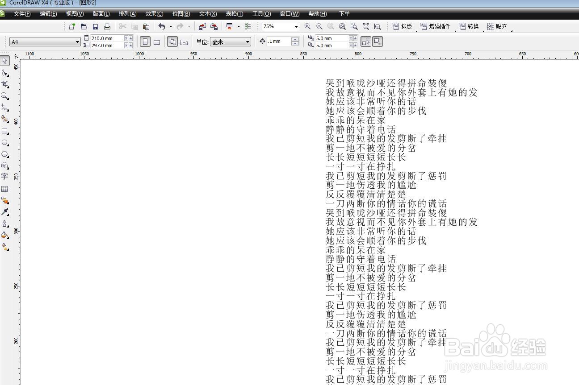The height and width of the screenshot is (385, 579).
Task: Select the Polygon tool
Action: pos(5,154)
